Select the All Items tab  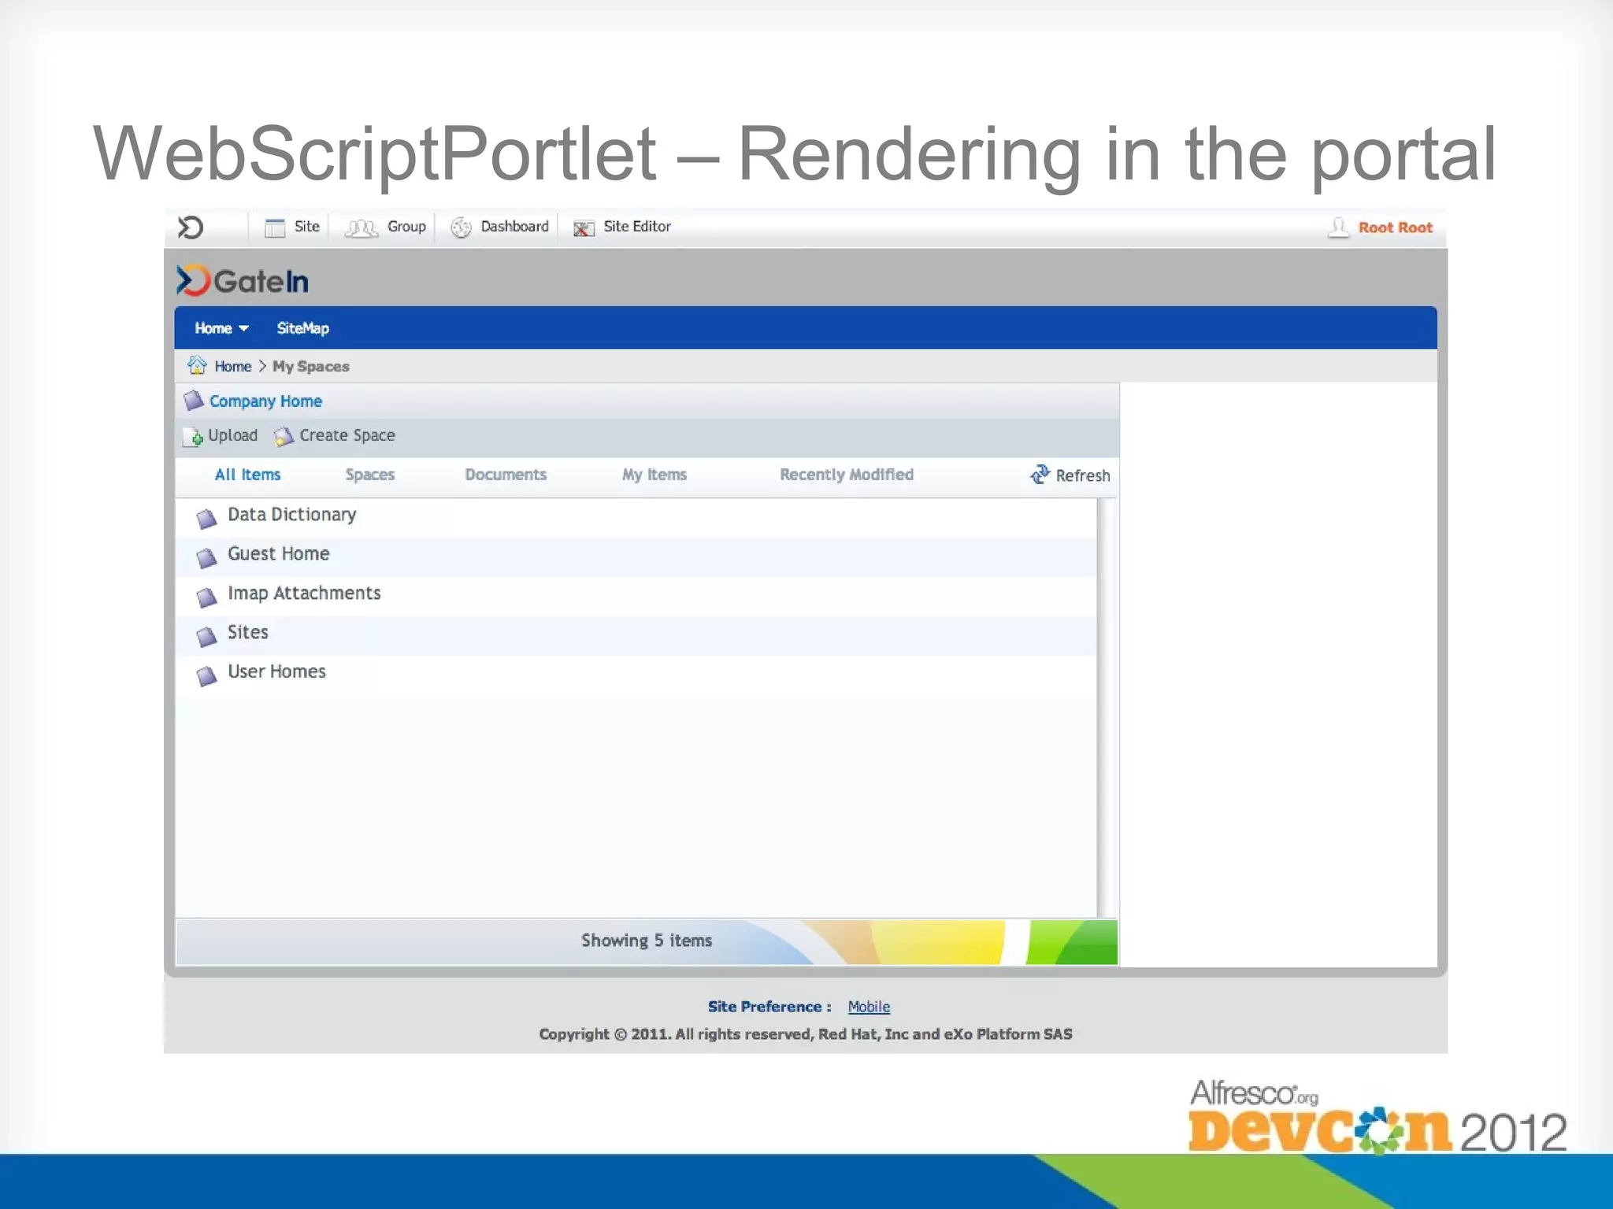[247, 475]
